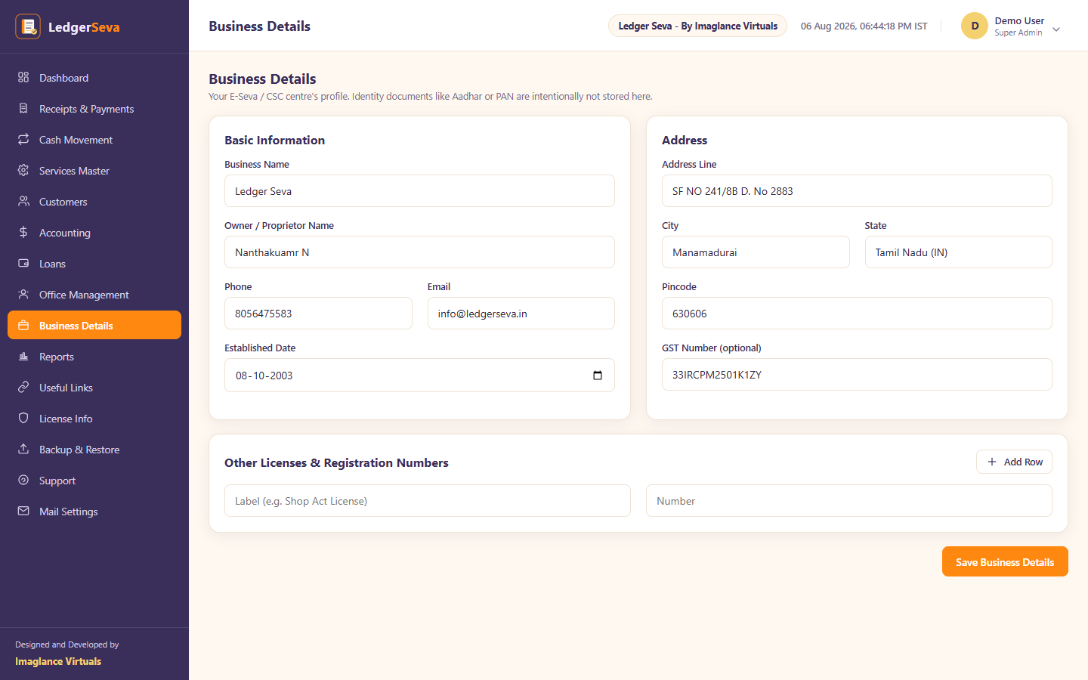
Task: Click the Address Line field
Action: [857, 191]
